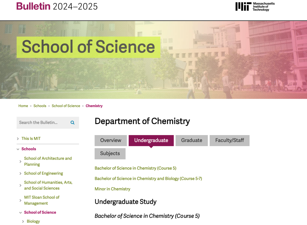Screen dimensions: 307x225
Task: Open the Biology sidebar link
Action: tap(33, 221)
